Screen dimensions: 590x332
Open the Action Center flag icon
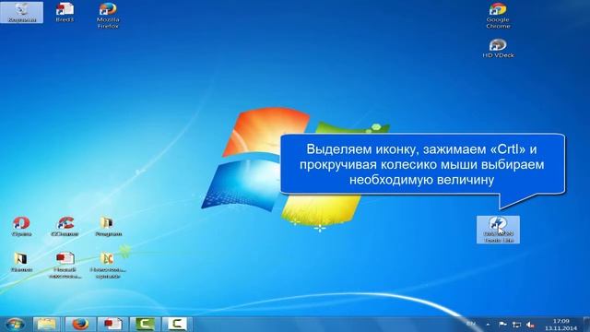(x=502, y=324)
